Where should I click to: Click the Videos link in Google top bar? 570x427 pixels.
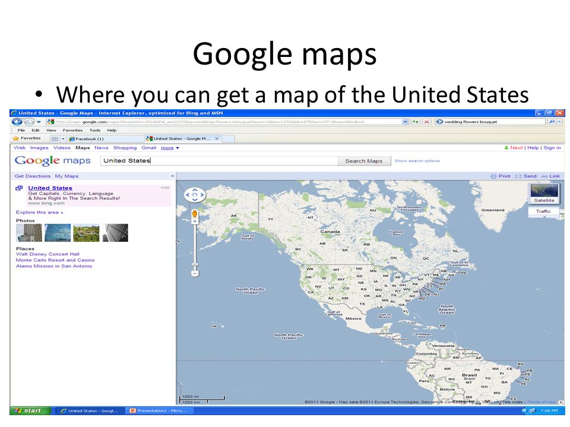tap(62, 148)
